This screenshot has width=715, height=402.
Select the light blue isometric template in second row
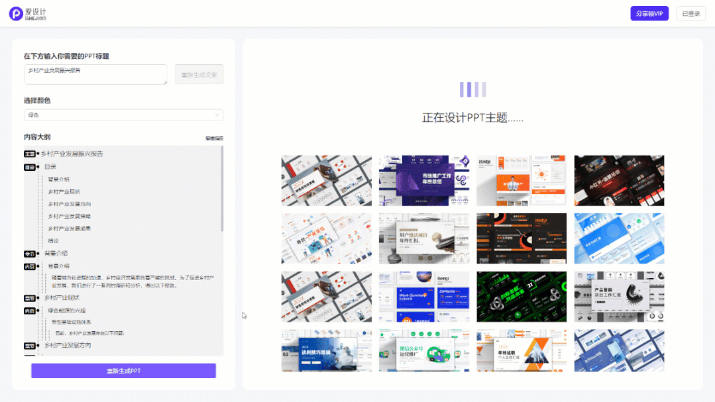619,238
